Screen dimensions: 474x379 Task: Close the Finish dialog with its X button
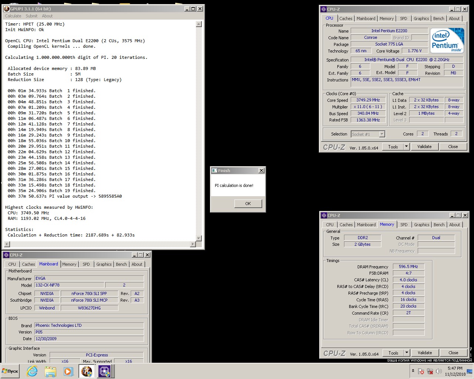261,170
